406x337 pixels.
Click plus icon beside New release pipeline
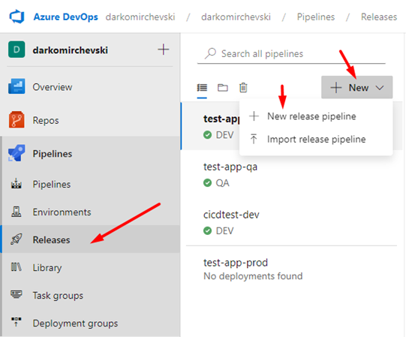pos(254,116)
